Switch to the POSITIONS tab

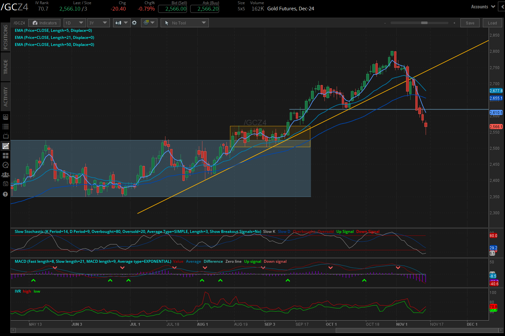pos(5,37)
